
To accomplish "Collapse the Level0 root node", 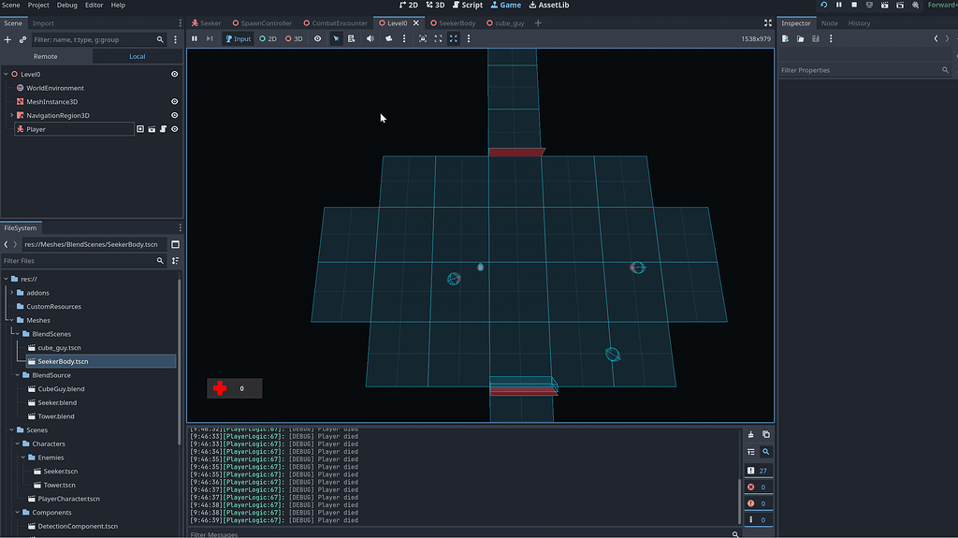I will (x=7, y=74).
